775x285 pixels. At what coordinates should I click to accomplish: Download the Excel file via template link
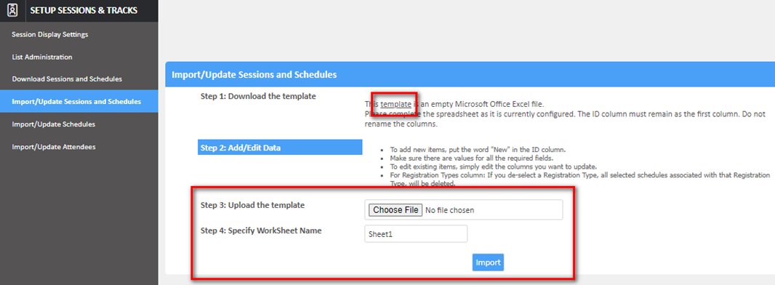coord(395,104)
